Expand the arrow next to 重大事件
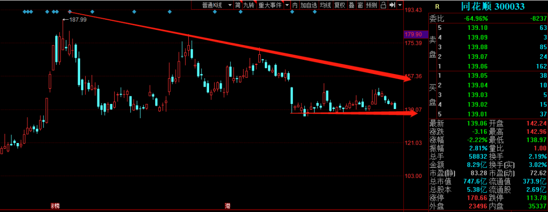548x212 pixels. (x=287, y=5)
